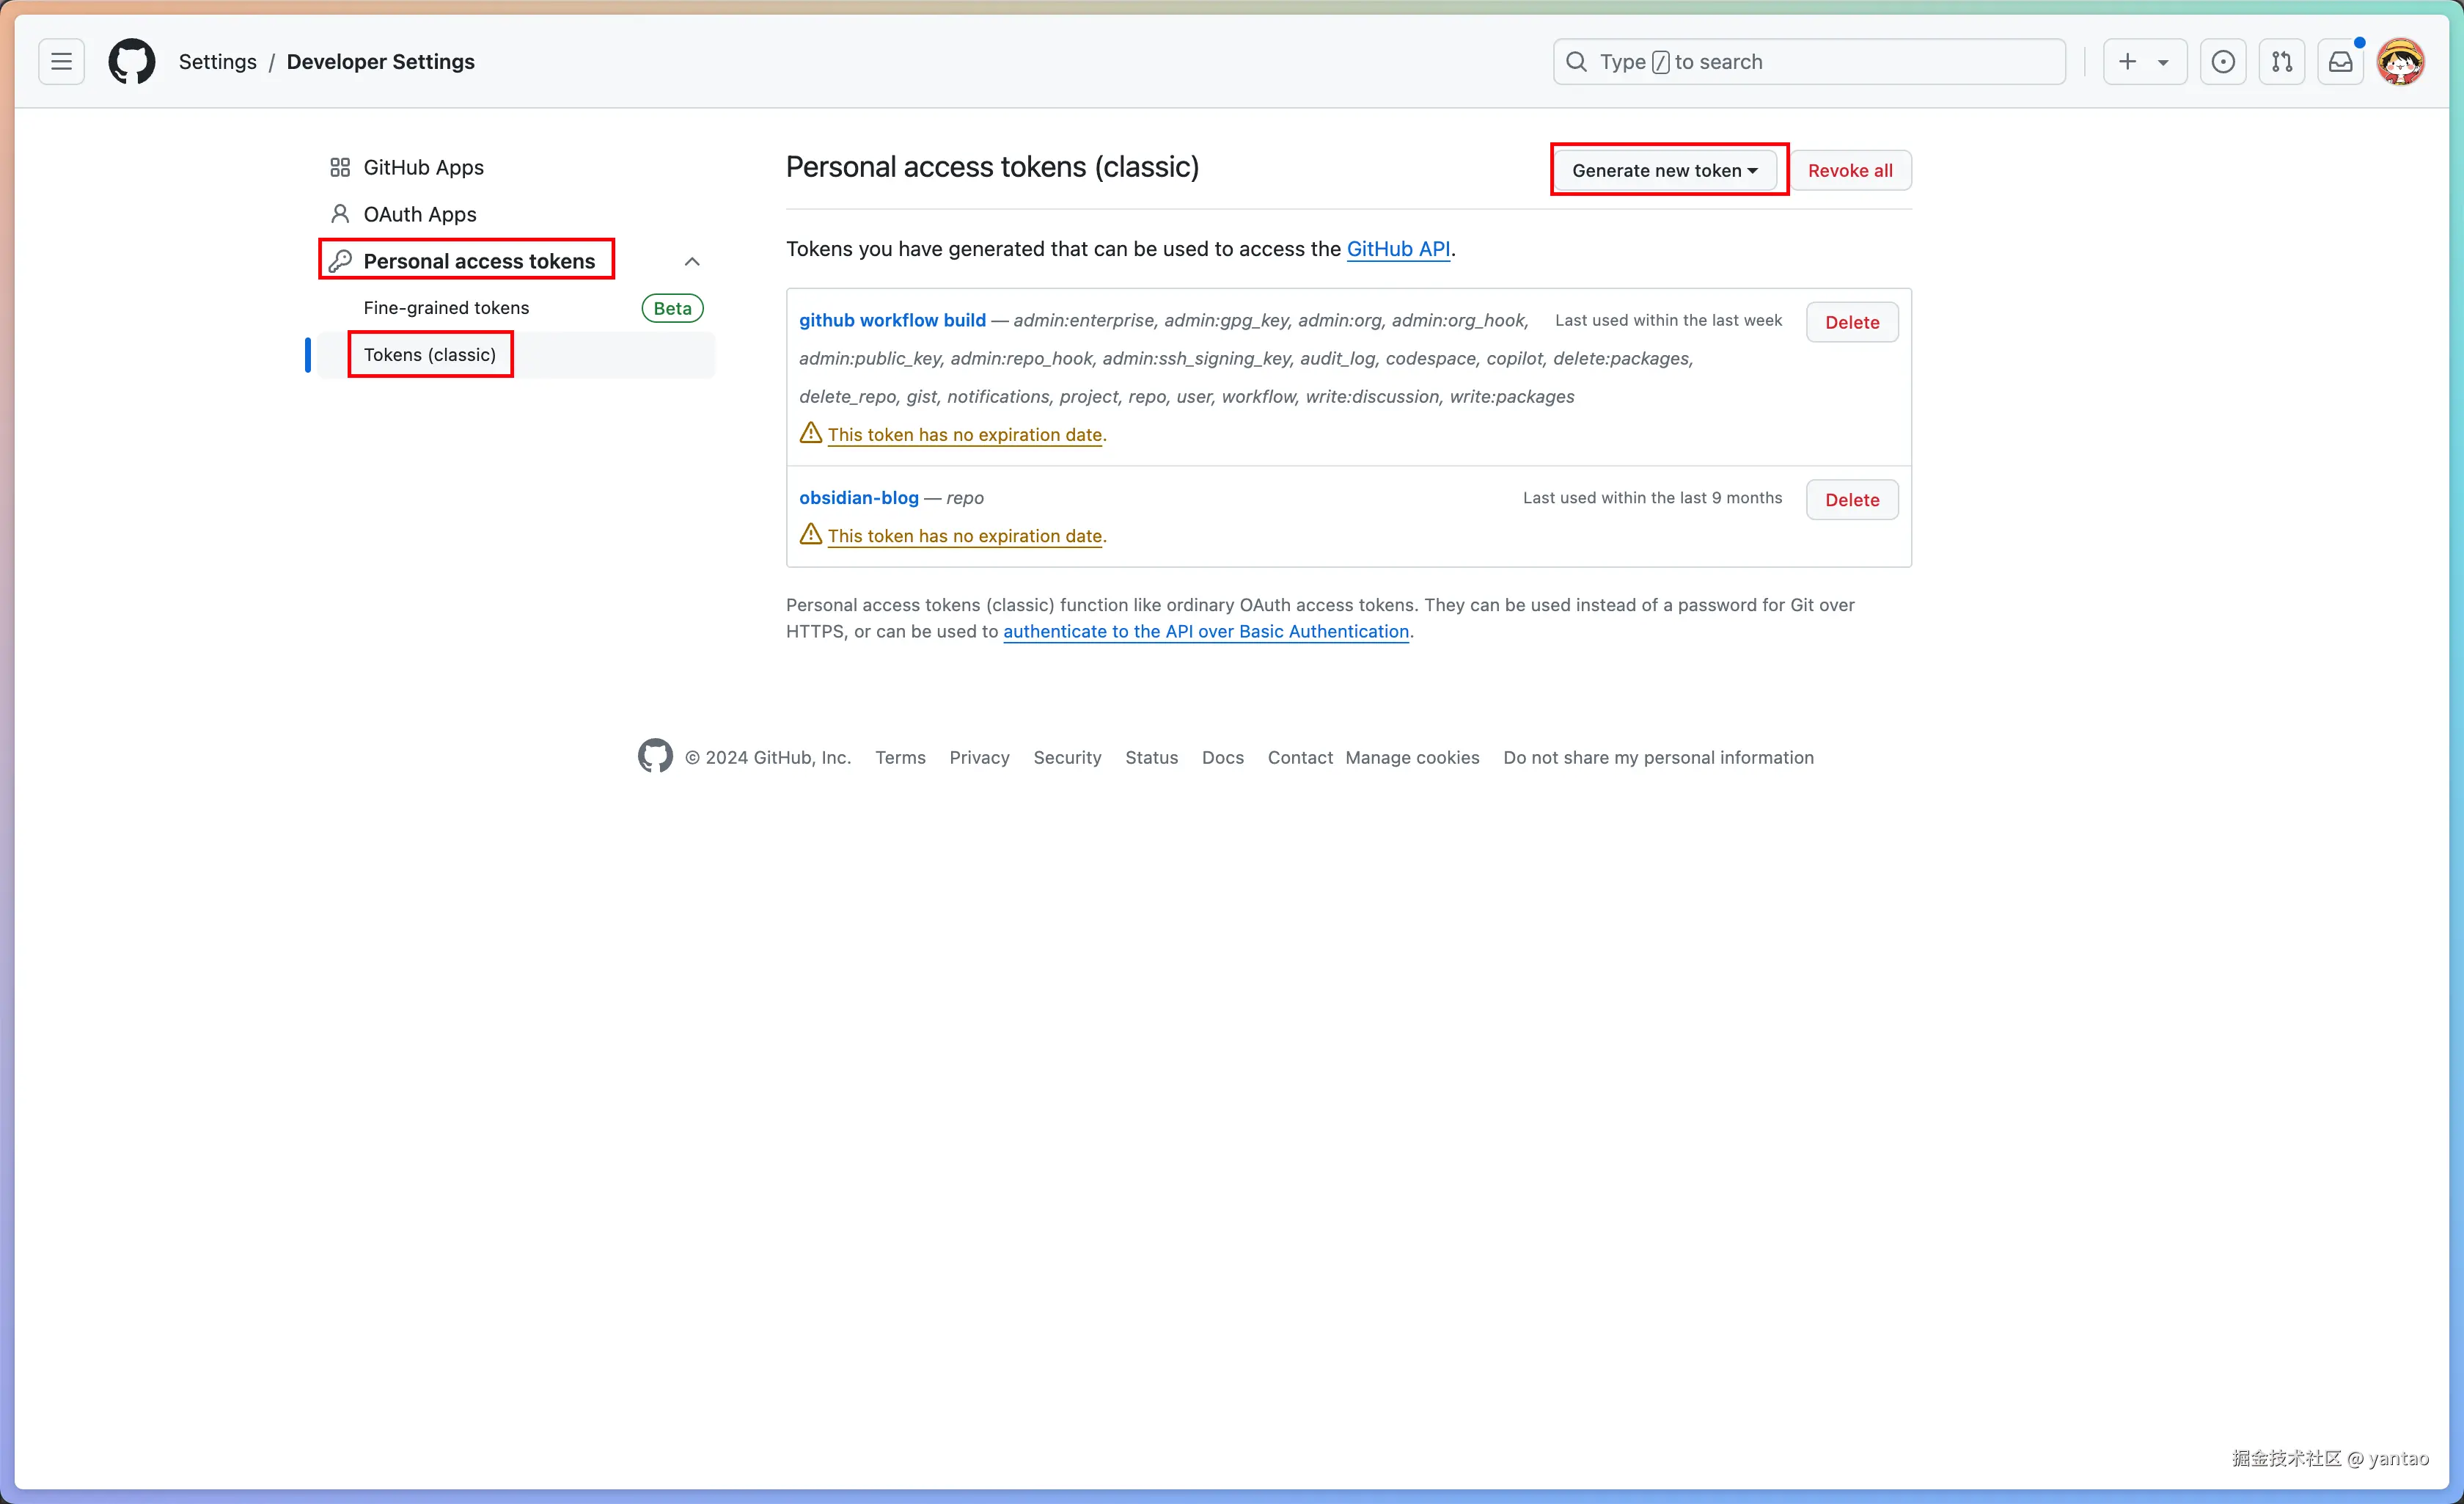Delete the github workflow build token
Viewport: 2464px width, 1504px height.
(x=1851, y=322)
